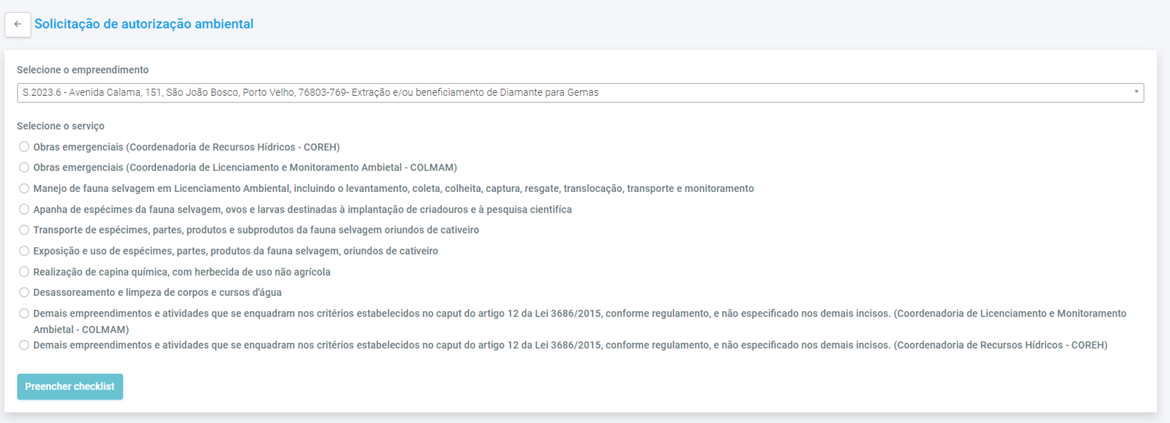The image size is (1170, 423).
Task: Select 'Obras emergenciais' COREH radio option
Action: coord(24,147)
